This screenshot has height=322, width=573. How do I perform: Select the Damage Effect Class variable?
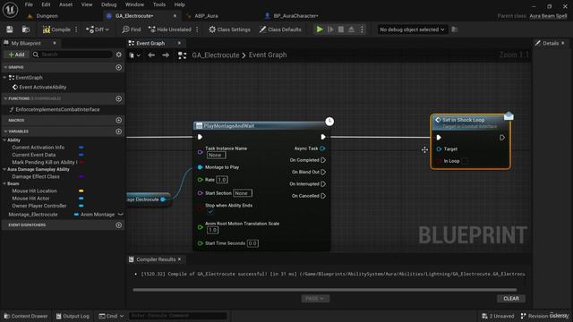[36, 177]
